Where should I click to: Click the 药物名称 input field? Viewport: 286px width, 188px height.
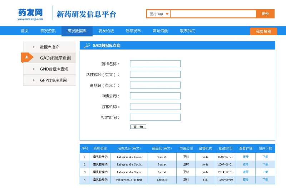tap(155, 64)
